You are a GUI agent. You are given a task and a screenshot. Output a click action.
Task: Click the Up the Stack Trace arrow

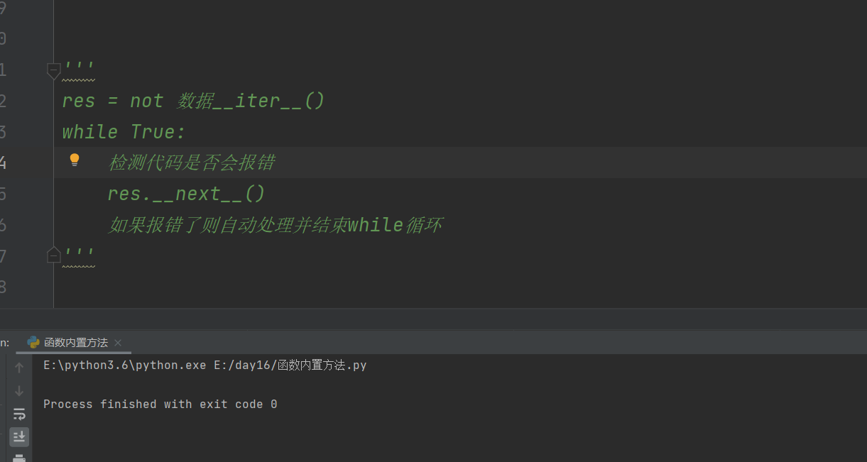[x=19, y=367]
